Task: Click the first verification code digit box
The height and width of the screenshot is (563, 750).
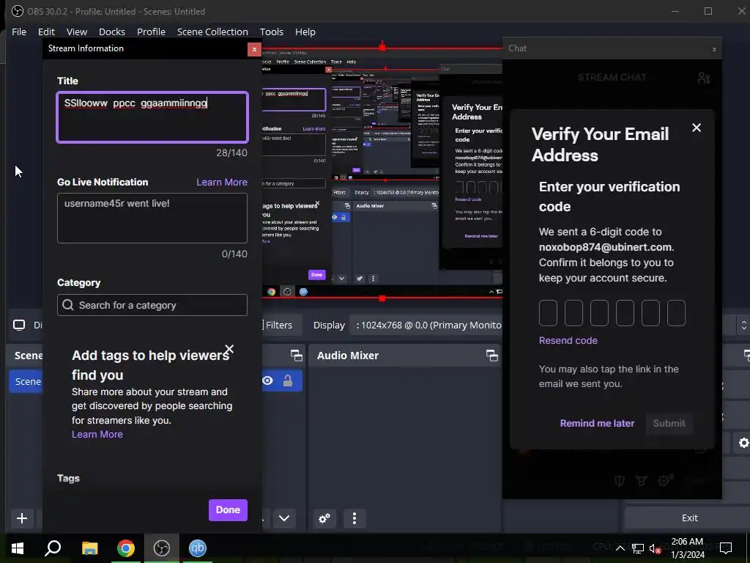Action: click(x=548, y=313)
